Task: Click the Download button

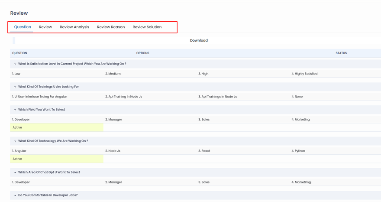Action: click(199, 40)
